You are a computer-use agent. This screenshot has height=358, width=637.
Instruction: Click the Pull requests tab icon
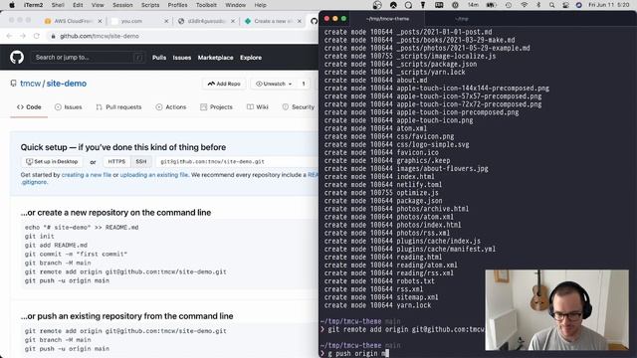pyautogui.click(x=99, y=107)
